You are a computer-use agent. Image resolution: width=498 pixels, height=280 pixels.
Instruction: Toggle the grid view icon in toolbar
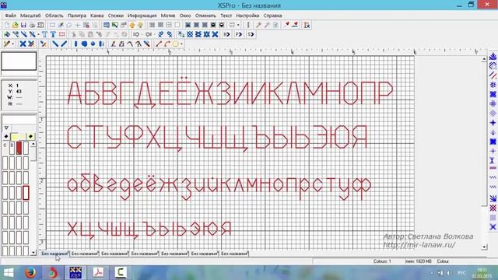click(x=169, y=25)
